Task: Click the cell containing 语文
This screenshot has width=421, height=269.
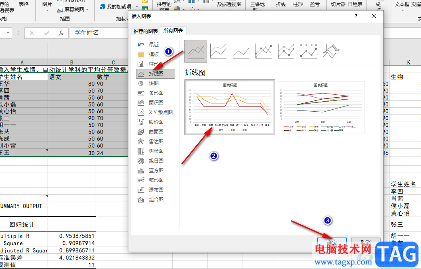Action: coord(72,77)
